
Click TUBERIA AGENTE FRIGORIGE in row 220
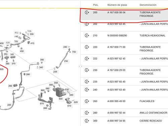tap(150, 49)
